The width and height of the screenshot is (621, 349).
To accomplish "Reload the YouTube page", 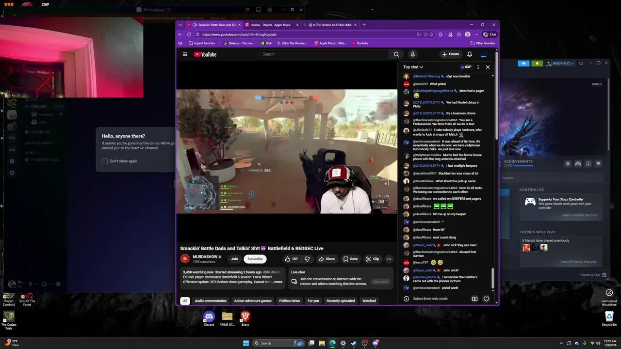I will (189, 34).
